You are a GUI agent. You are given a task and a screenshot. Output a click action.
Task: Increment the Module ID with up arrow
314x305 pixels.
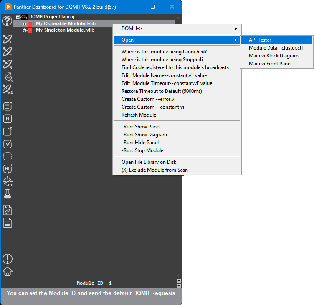click(x=179, y=280)
